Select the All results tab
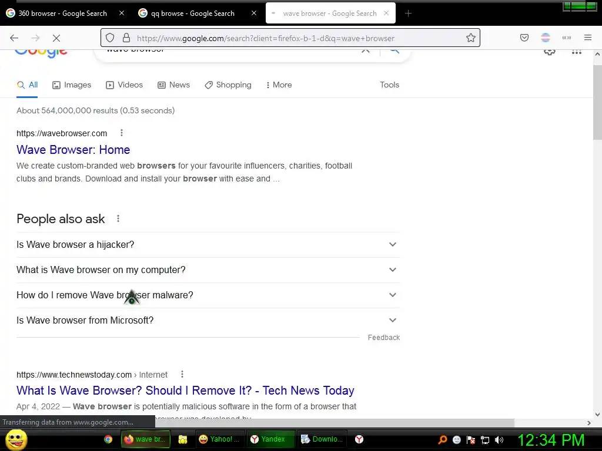The width and height of the screenshot is (602, 451). (27, 85)
